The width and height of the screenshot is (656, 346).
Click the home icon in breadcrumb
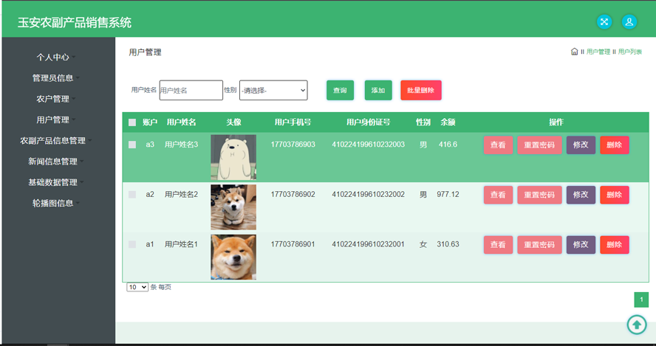coord(575,52)
